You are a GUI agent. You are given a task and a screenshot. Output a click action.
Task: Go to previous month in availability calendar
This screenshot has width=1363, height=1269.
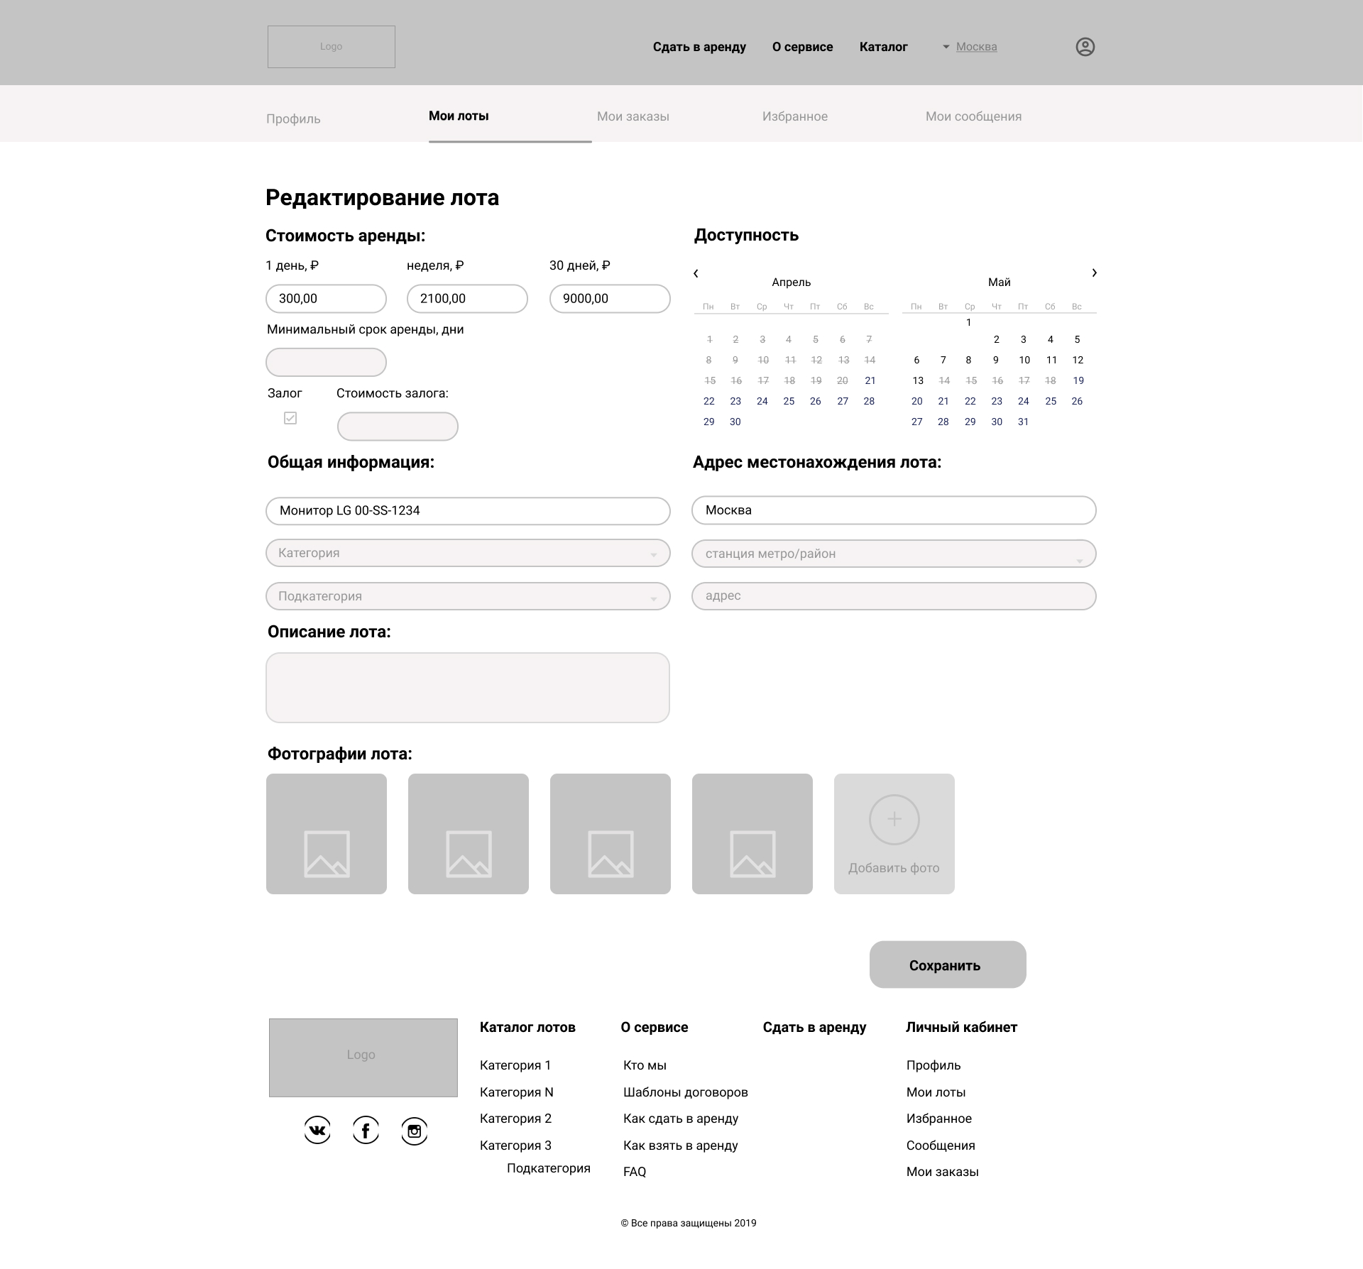[696, 273]
